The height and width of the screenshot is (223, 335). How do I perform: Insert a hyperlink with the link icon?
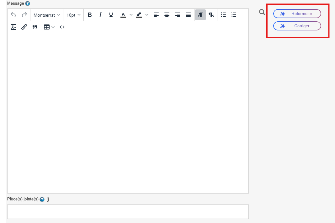pos(24,27)
